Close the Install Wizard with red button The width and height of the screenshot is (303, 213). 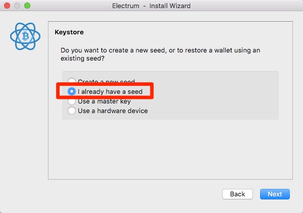coord(7,6)
